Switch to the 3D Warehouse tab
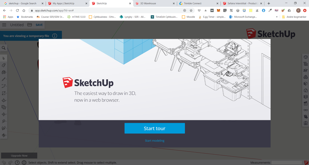This screenshot has width=309, height=165. [x=155, y=3]
